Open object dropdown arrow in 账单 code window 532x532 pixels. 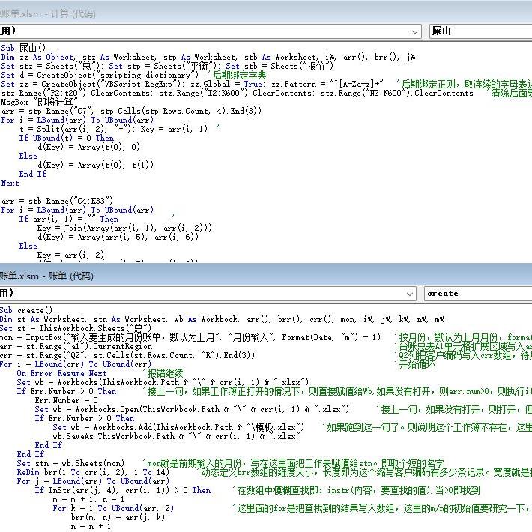410,294
